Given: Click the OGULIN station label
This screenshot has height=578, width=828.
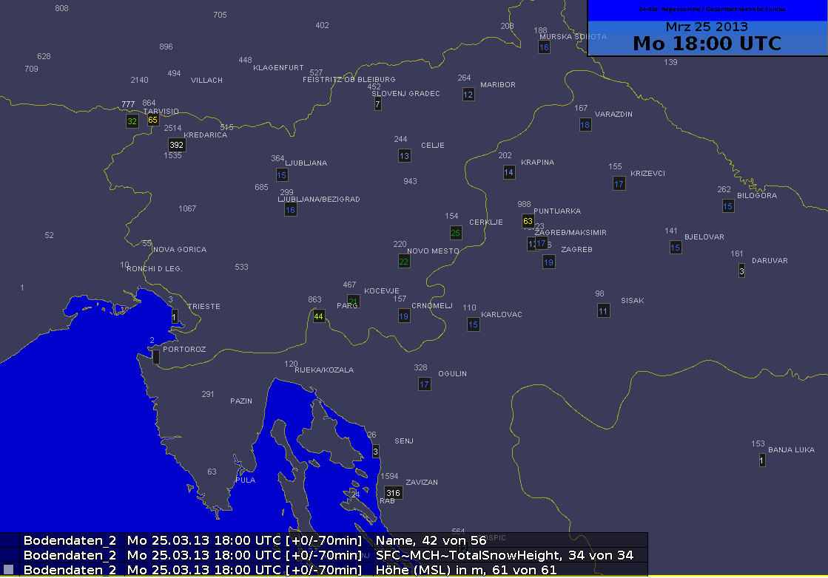Looking at the screenshot, I should coord(453,373).
